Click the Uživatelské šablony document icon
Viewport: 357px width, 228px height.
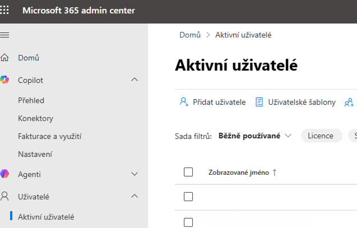(259, 102)
